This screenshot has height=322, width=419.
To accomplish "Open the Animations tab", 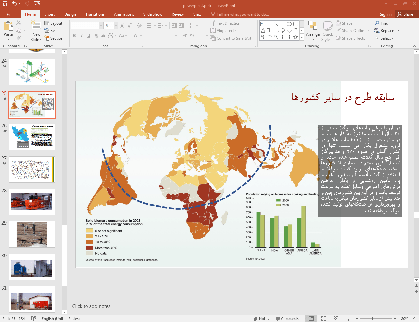I will click(x=124, y=14).
